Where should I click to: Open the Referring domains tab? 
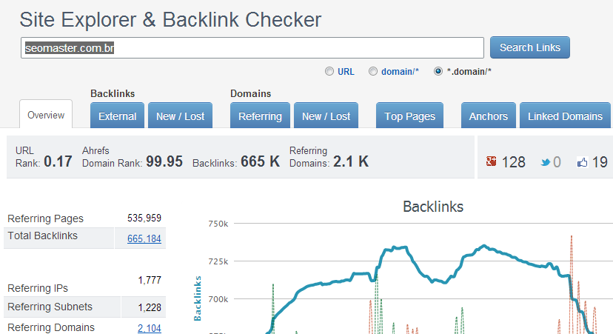(260, 116)
